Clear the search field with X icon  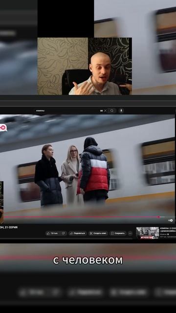point(106,111)
